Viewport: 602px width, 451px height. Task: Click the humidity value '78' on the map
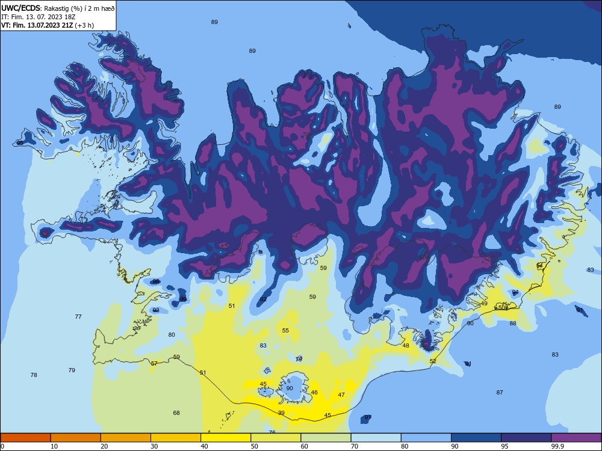tap(34, 375)
